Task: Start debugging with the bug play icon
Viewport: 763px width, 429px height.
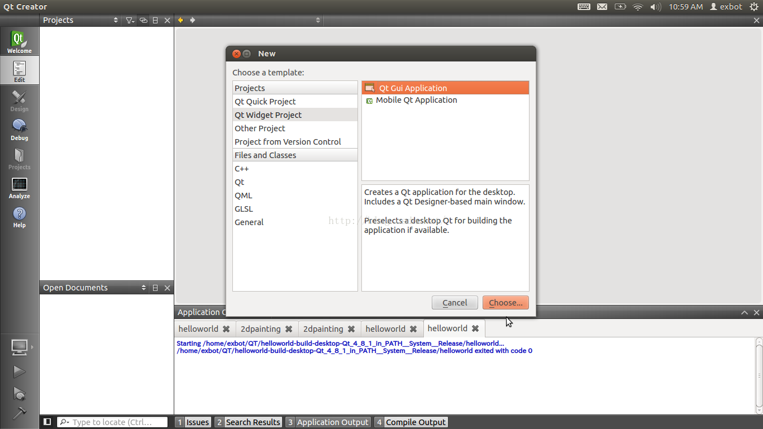Action: pos(19,393)
